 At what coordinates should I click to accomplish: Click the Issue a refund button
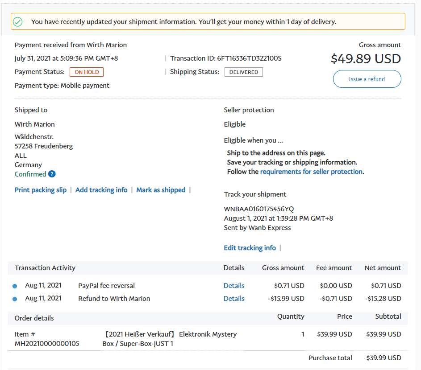coord(367,79)
